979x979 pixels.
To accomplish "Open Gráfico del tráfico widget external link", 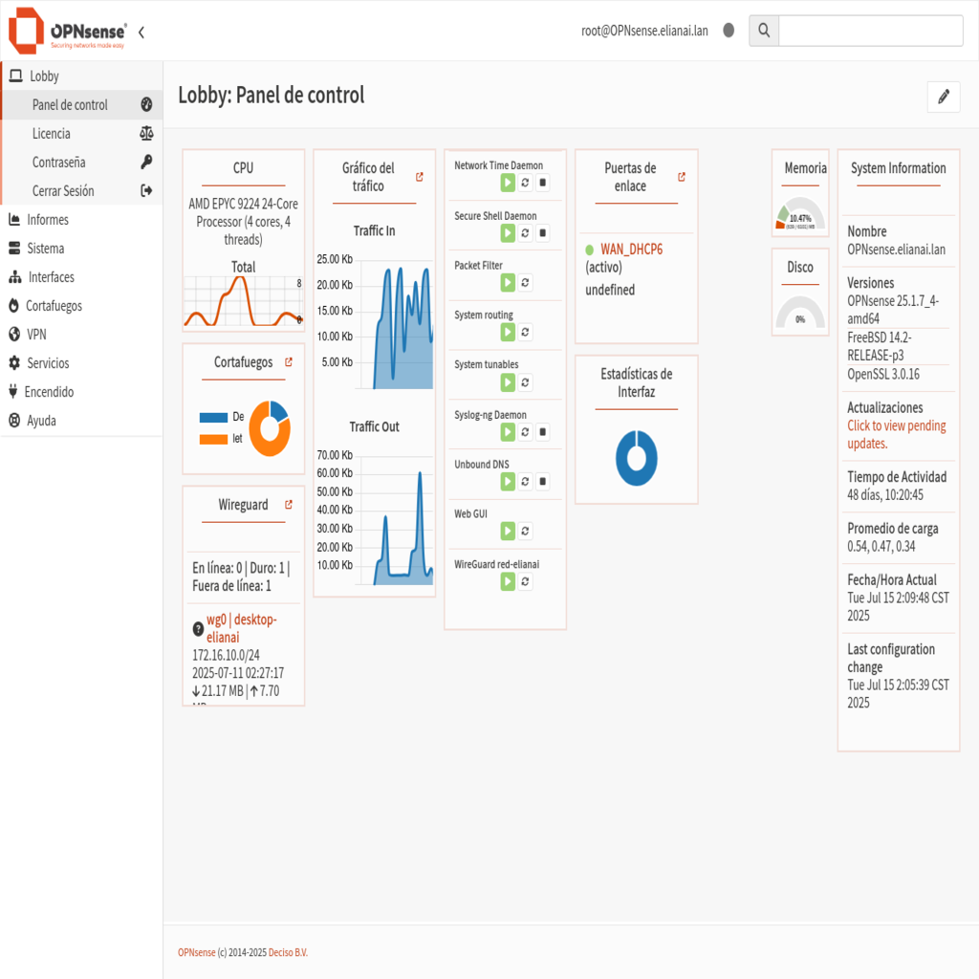I will [x=420, y=177].
